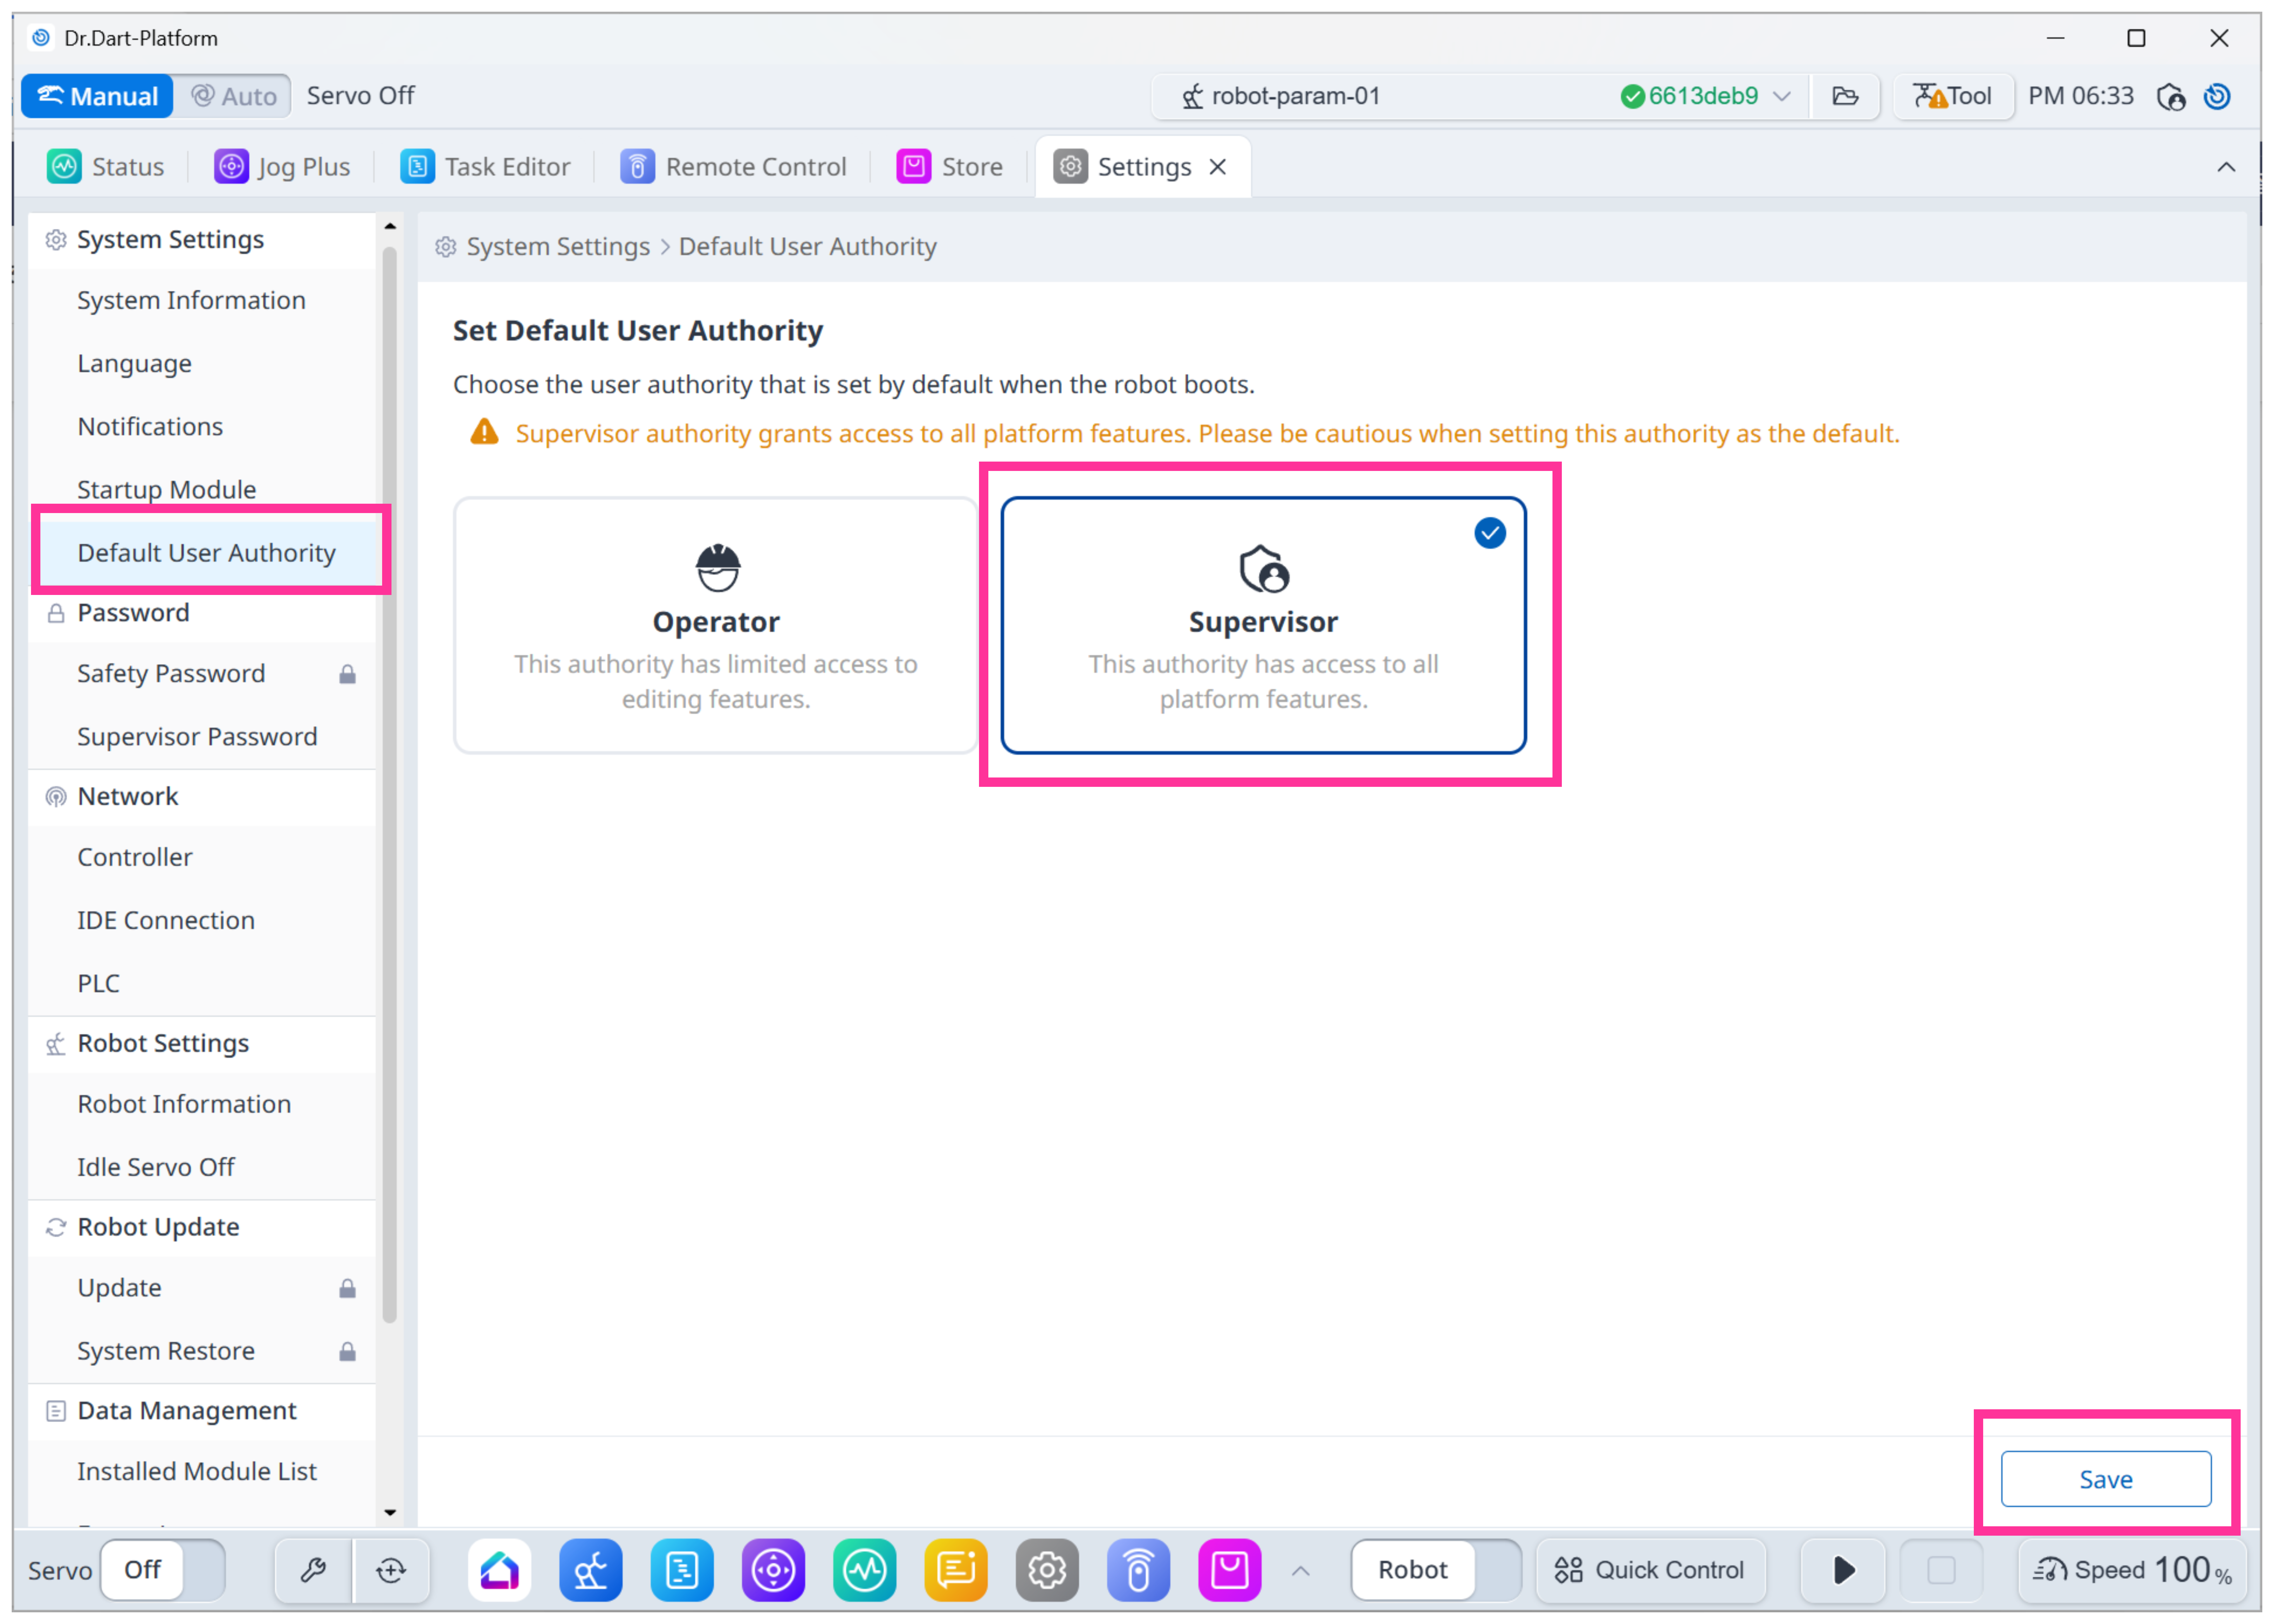Open the green Status monitor dock icon

(x=864, y=1570)
